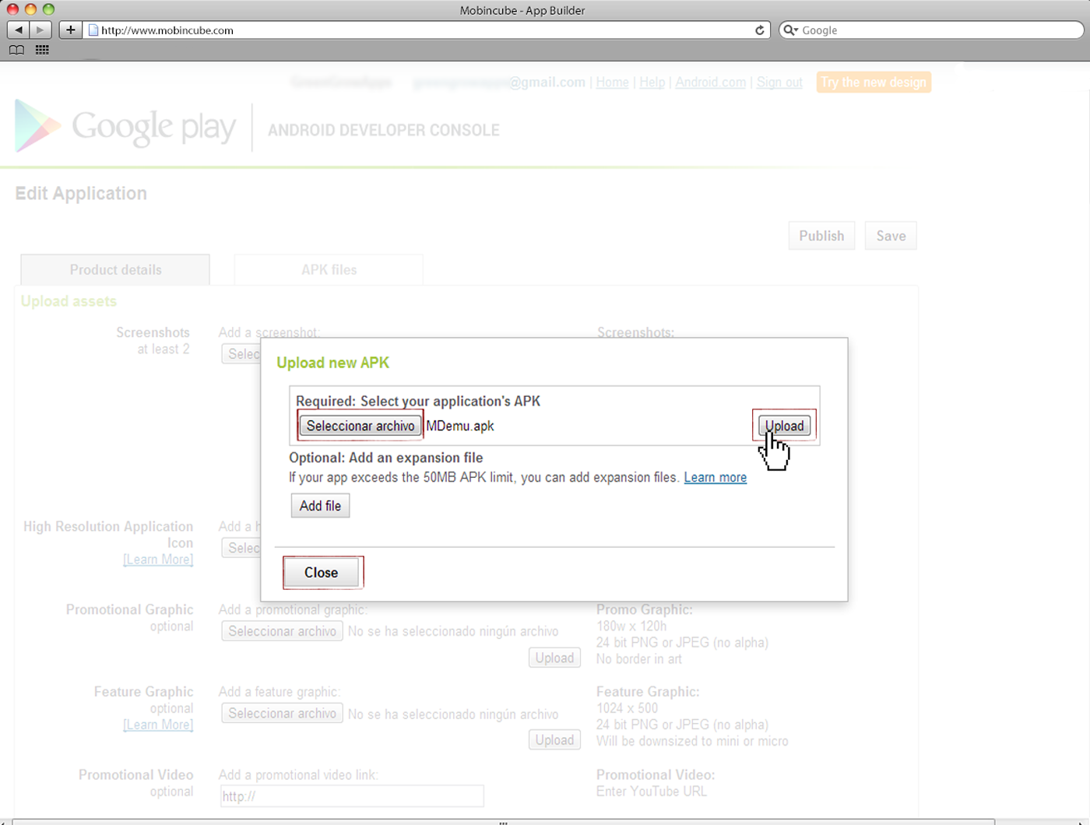This screenshot has width=1090, height=825.
Task: Click the Edit Application heading
Action: 81,194
